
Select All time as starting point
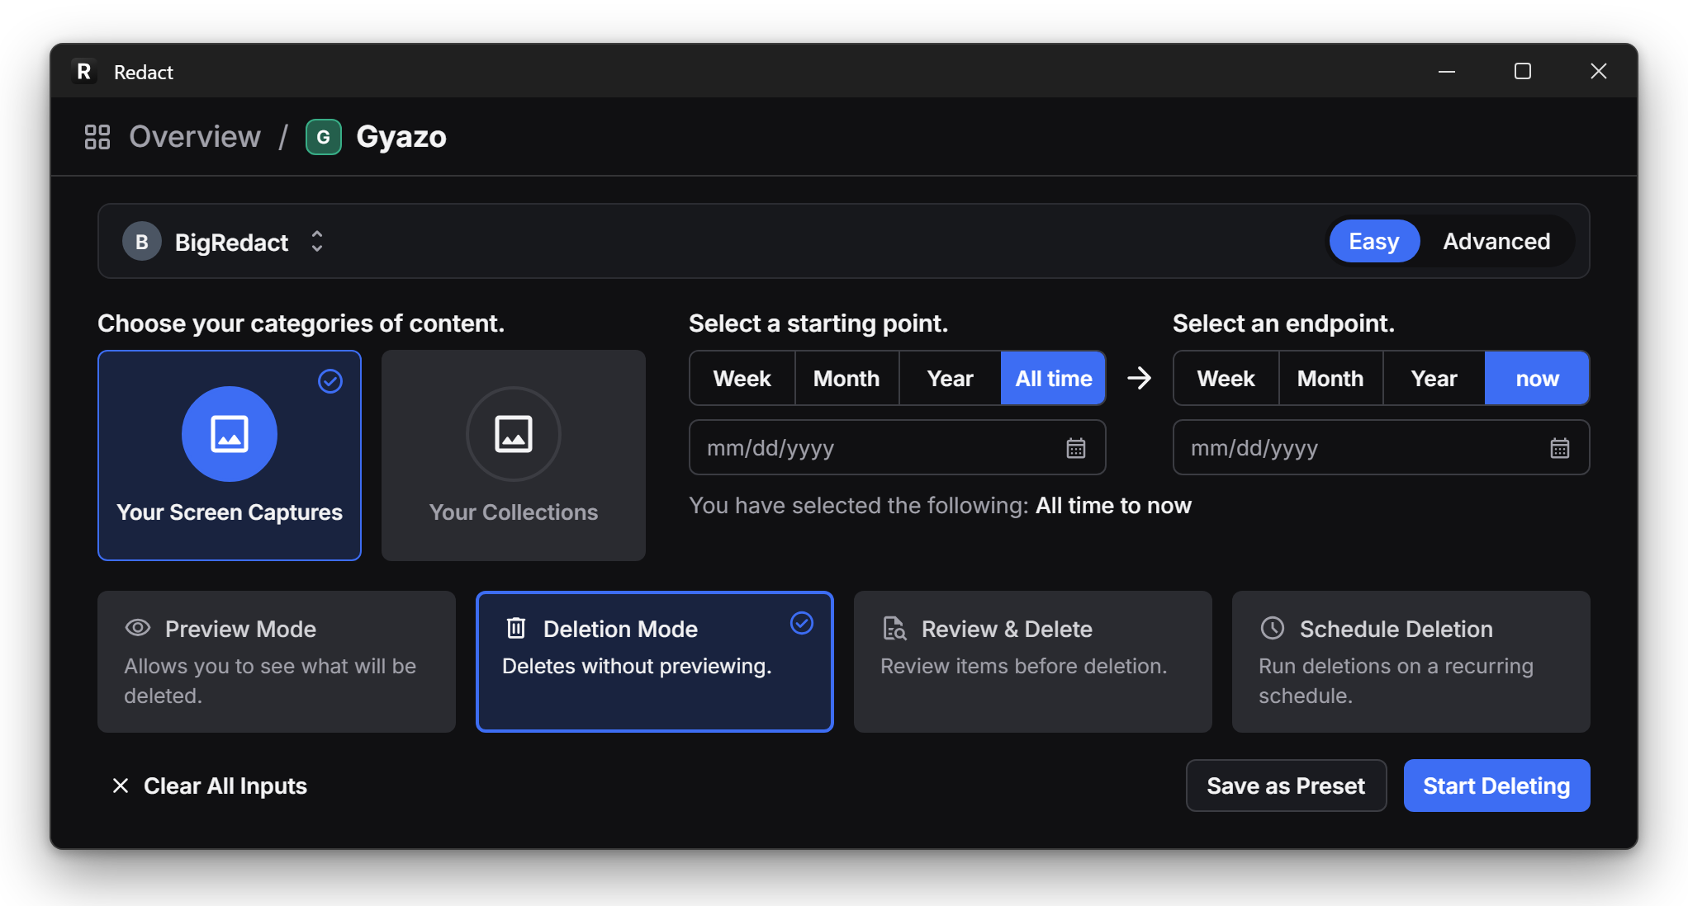1054,378
